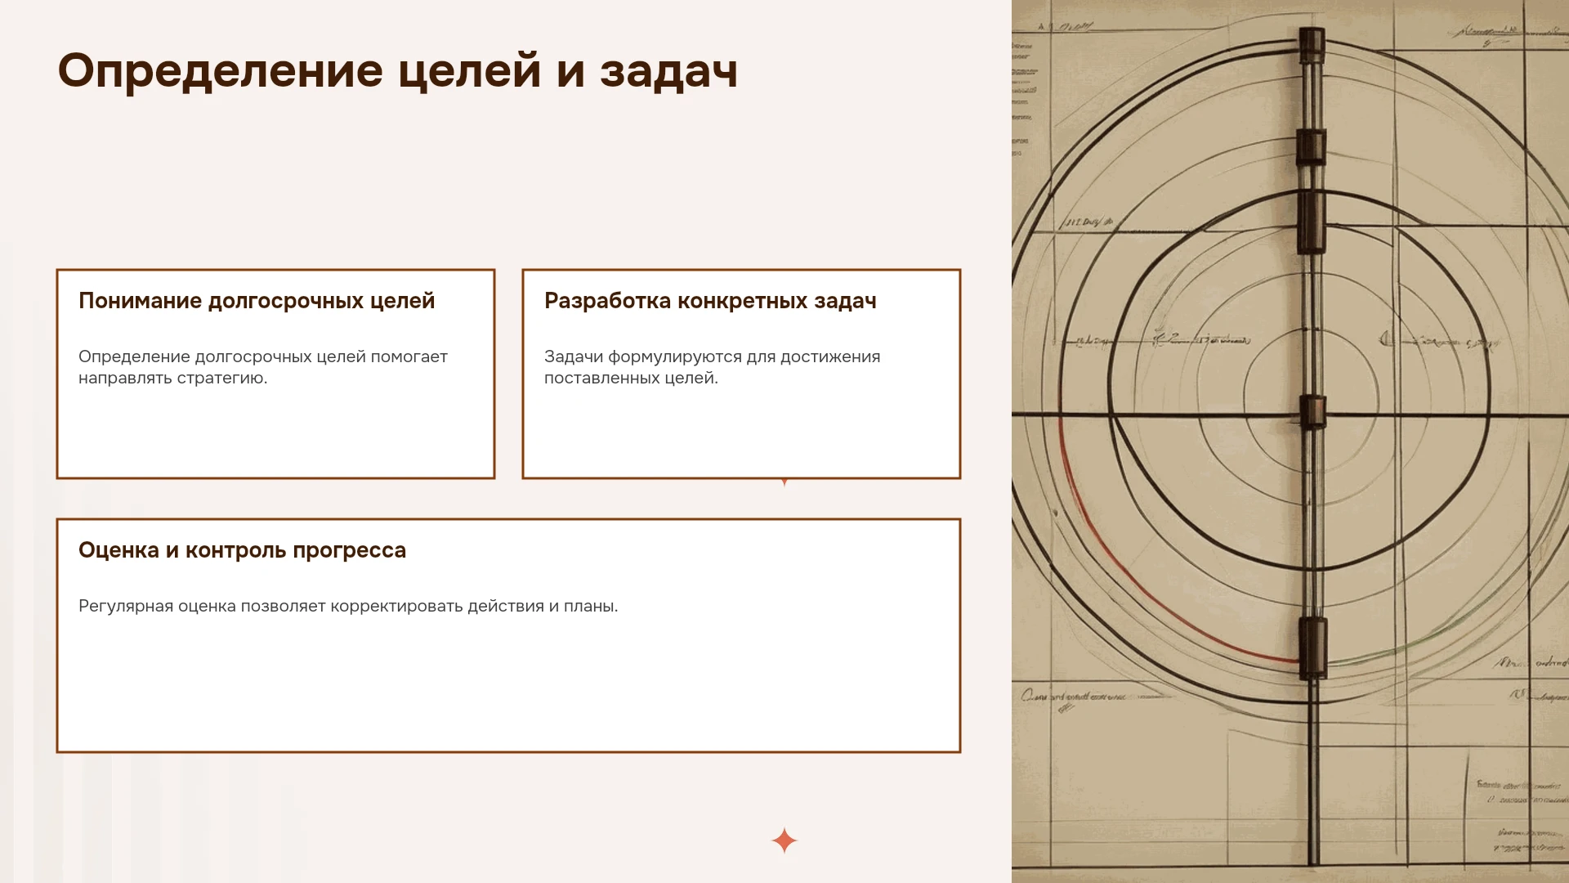
Task: Click empty area inside the wide bottom card
Action: (508, 687)
